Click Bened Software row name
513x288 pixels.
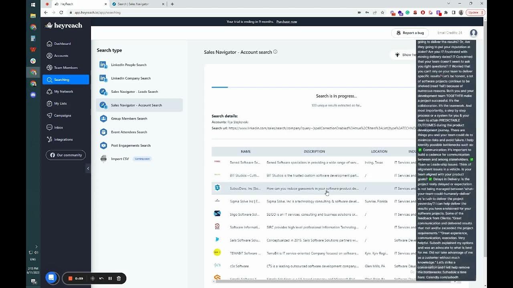pyautogui.click(x=245, y=163)
